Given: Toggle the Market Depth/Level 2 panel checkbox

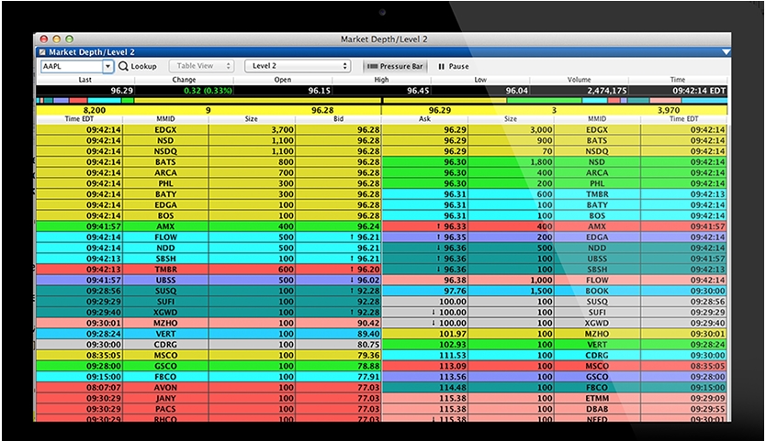Looking at the screenshot, I should pyautogui.click(x=42, y=51).
